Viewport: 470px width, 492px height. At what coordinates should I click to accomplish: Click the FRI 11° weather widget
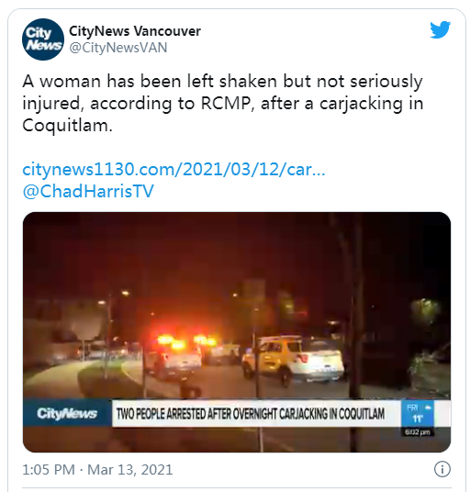(x=418, y=413)
